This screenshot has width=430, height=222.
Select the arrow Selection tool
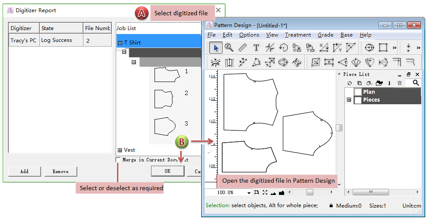(x=215, y=48)
